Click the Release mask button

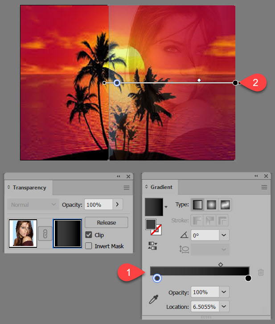107,222
